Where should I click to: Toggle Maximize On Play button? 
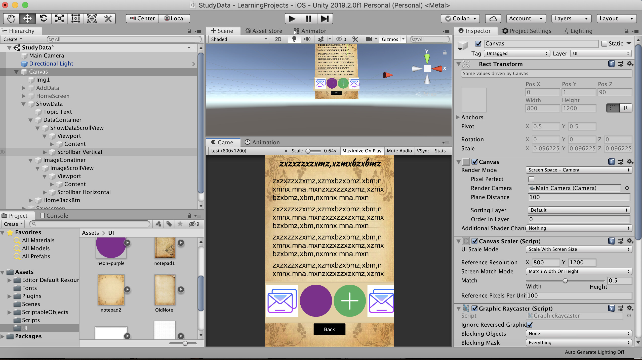pyautogui.click(x=362, y=151)
